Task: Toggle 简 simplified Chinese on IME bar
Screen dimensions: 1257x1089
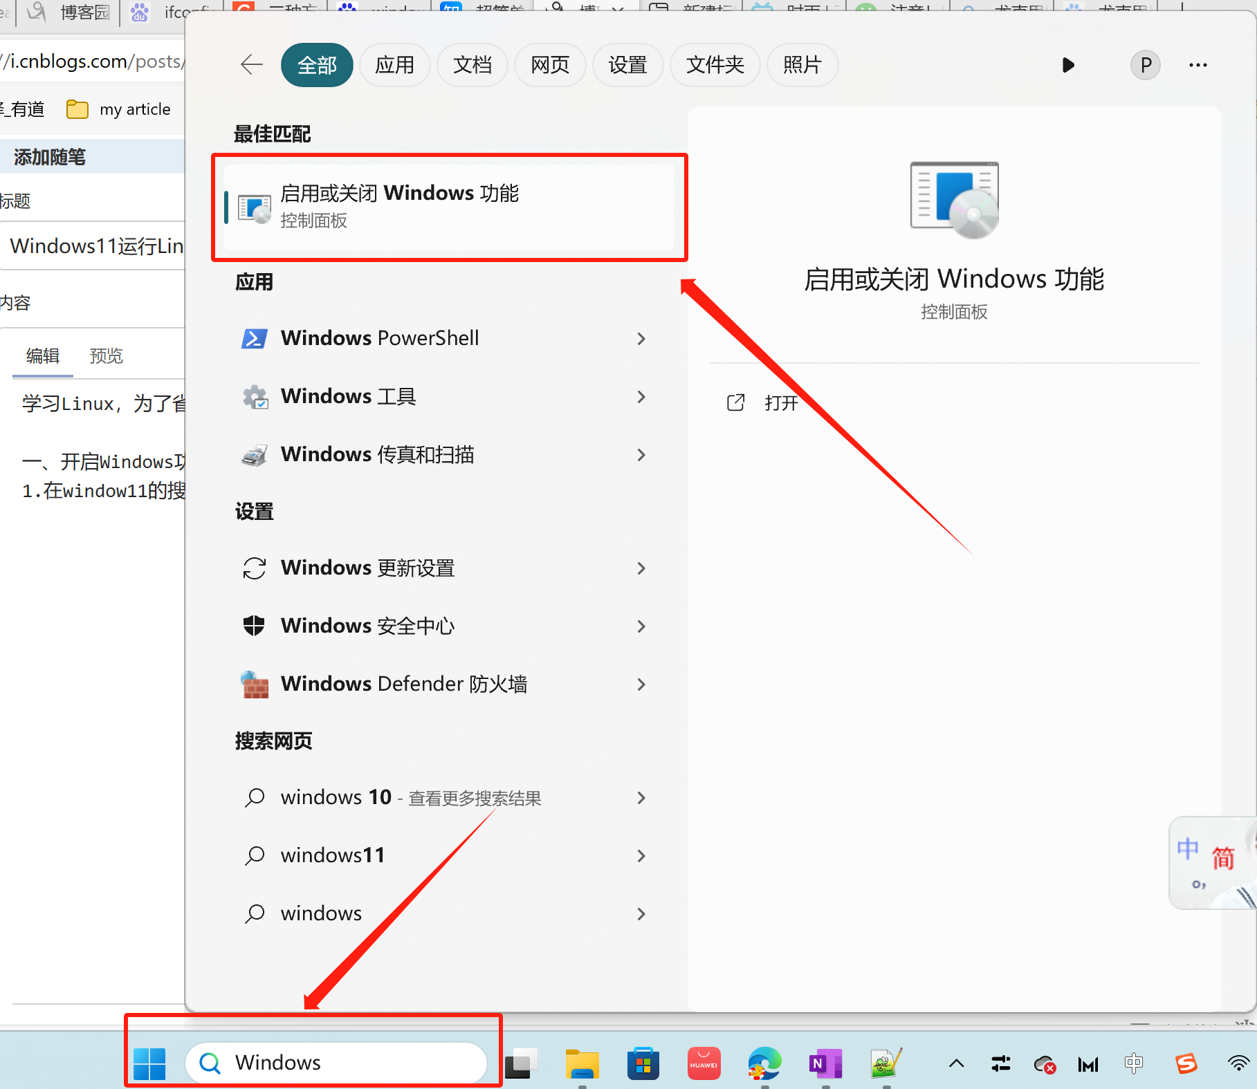Action: click(x=1222, y=858)
